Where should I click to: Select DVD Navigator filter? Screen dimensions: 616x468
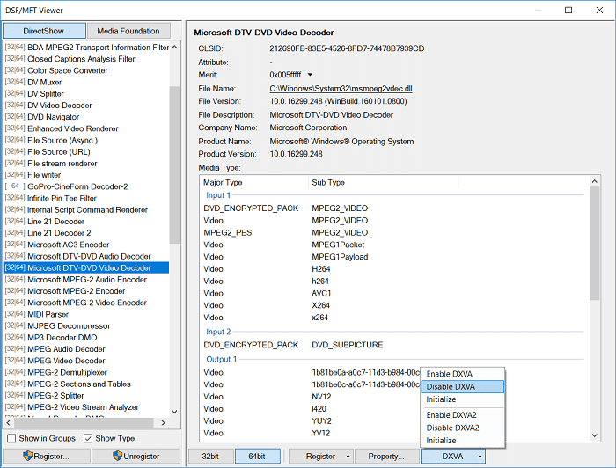(86, 117)
